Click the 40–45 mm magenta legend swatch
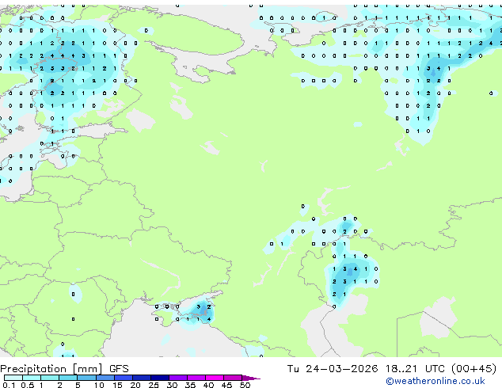This screenshot has height=388, width=502. pyautogui.click(x=215, y=378)
